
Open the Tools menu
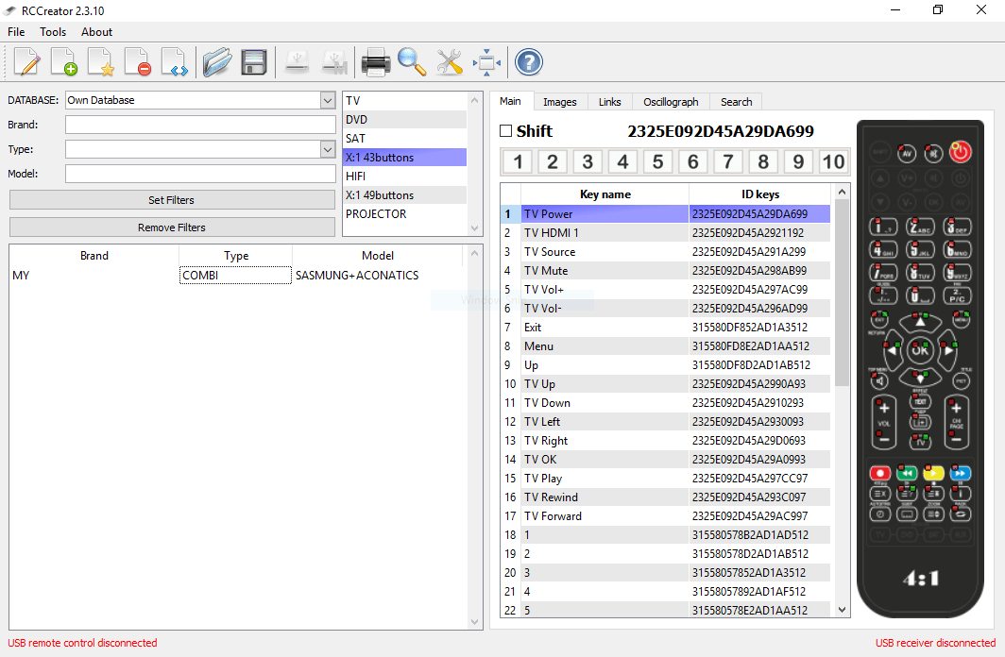[53, 32]
